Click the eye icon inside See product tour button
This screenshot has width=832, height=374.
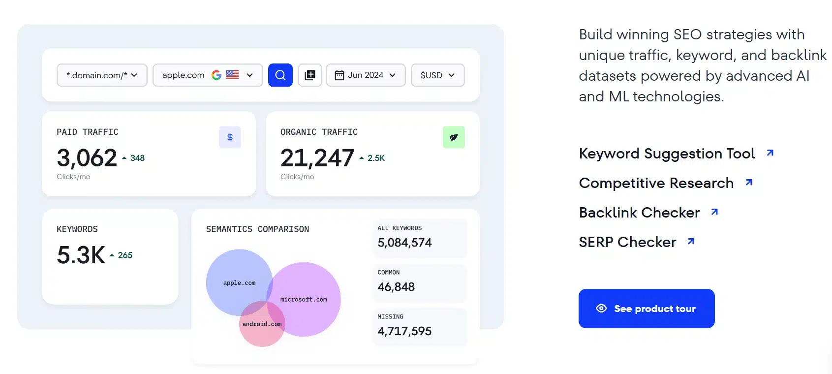pos(601,309)
